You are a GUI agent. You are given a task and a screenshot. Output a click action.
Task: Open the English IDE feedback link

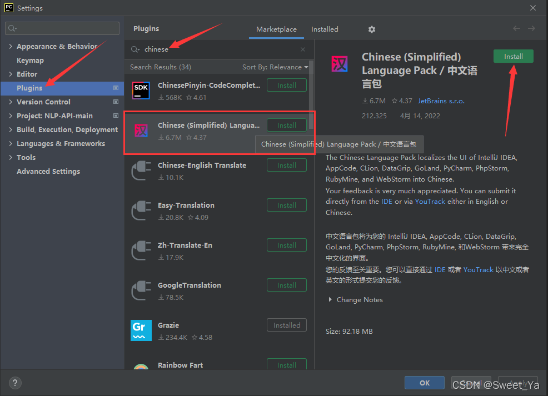386,202
